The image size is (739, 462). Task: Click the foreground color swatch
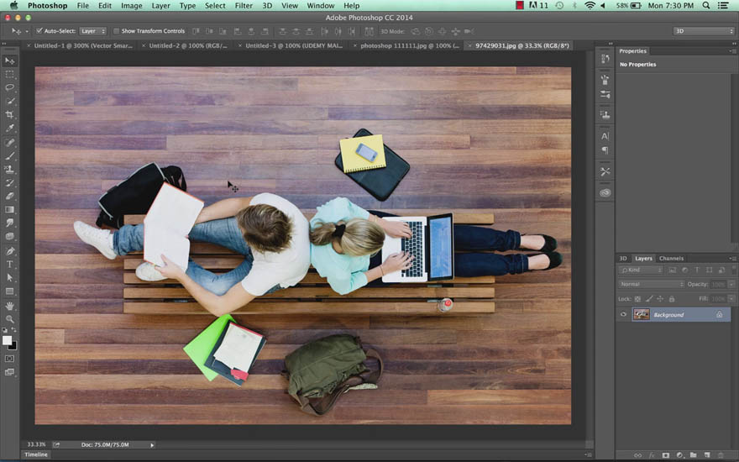7,340
